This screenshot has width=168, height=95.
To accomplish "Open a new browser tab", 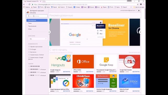I will click(44, 1).
